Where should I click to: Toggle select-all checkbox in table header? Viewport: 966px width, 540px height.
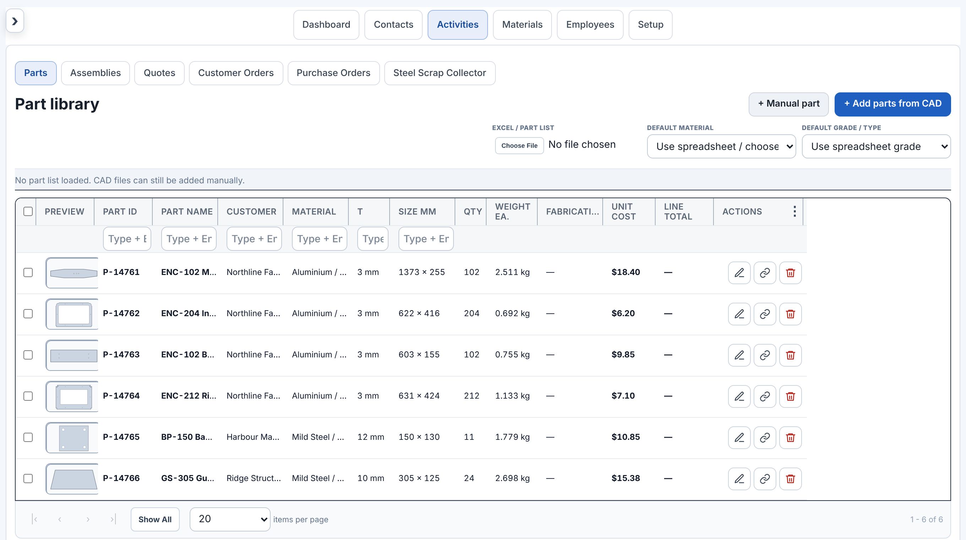(28, 211)
